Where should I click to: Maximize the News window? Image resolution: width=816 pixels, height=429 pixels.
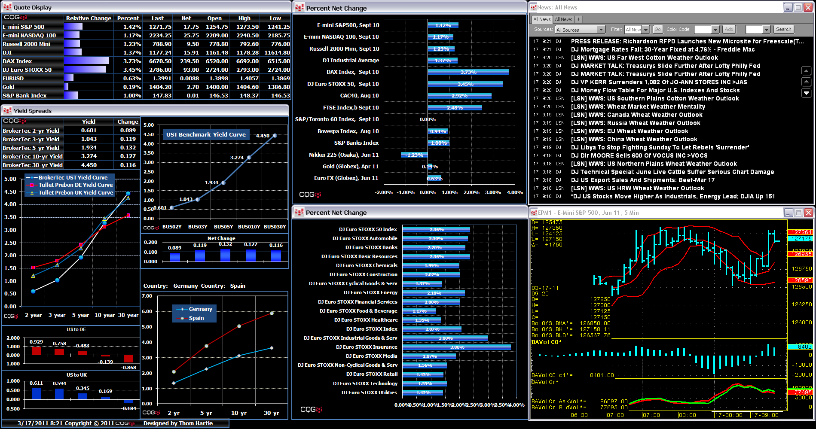click(798, 7)
